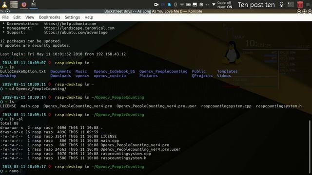Click the 'Pictures' directory name
312x175 pixels.
[148, 76]
